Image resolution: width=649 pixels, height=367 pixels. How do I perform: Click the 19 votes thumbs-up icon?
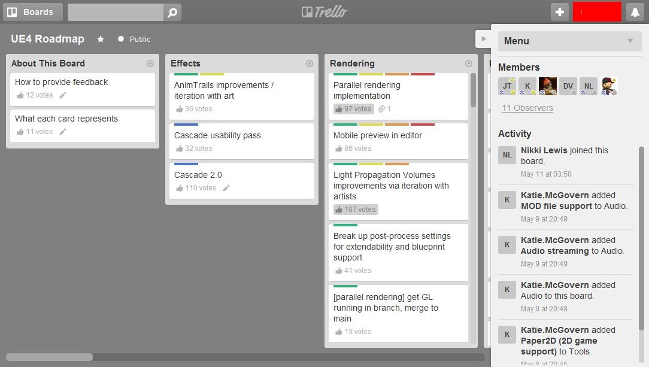pos(339,332)
